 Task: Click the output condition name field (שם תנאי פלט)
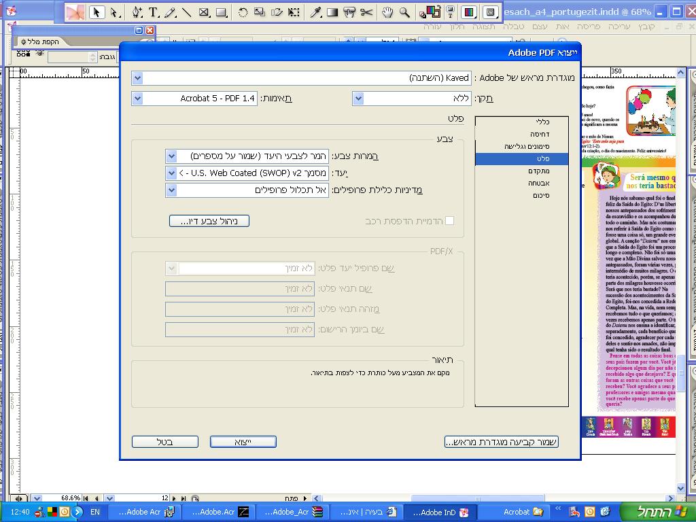[240, 289]
